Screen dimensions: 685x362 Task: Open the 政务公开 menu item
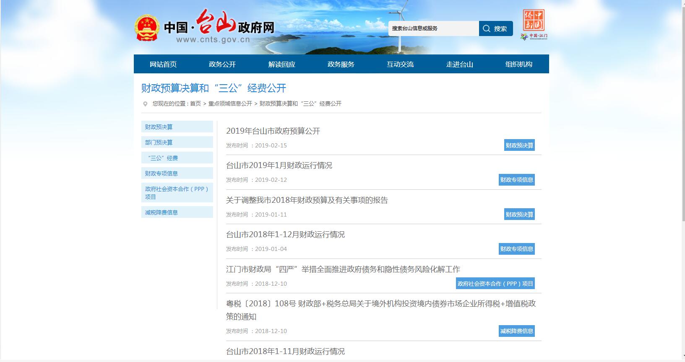(x=222, y=64)
